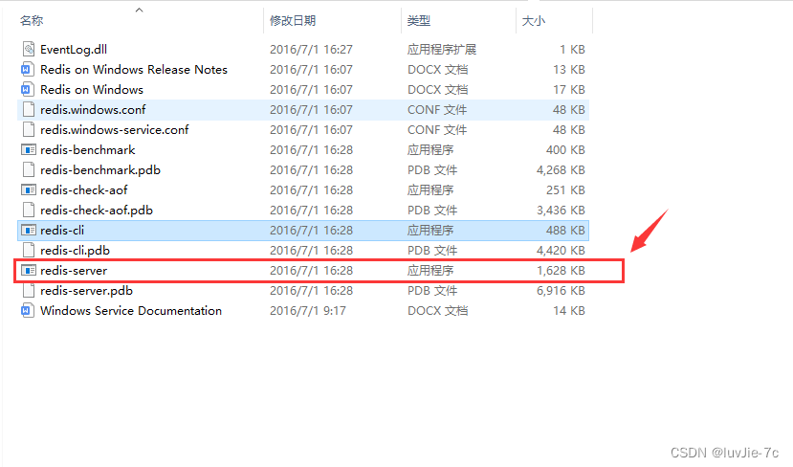Click the 14 KB size value
Image resolution: width=793 pixels, height=467 pixels.
(x=568, y=310)
